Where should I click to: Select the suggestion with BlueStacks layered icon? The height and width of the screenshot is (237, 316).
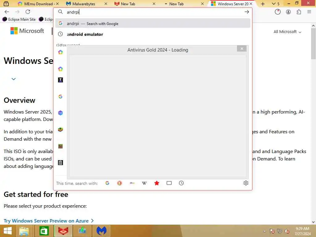(x=60, y=129)
